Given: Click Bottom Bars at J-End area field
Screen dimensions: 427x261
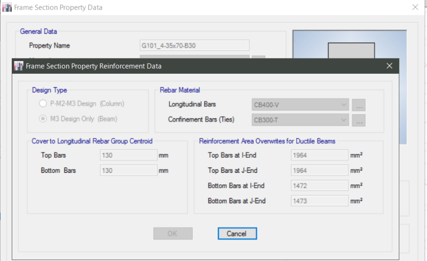Looking at the screenshot, I should click(319, 201).
